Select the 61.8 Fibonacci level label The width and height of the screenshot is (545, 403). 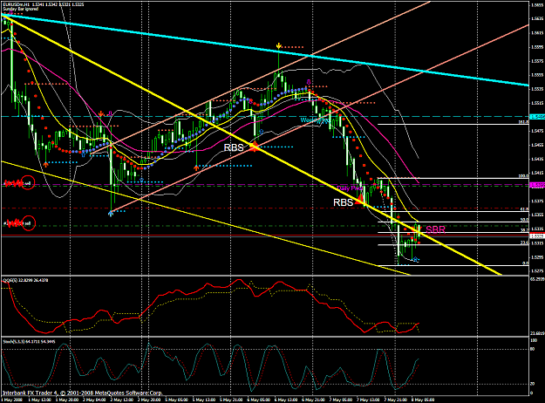point(524,209)
